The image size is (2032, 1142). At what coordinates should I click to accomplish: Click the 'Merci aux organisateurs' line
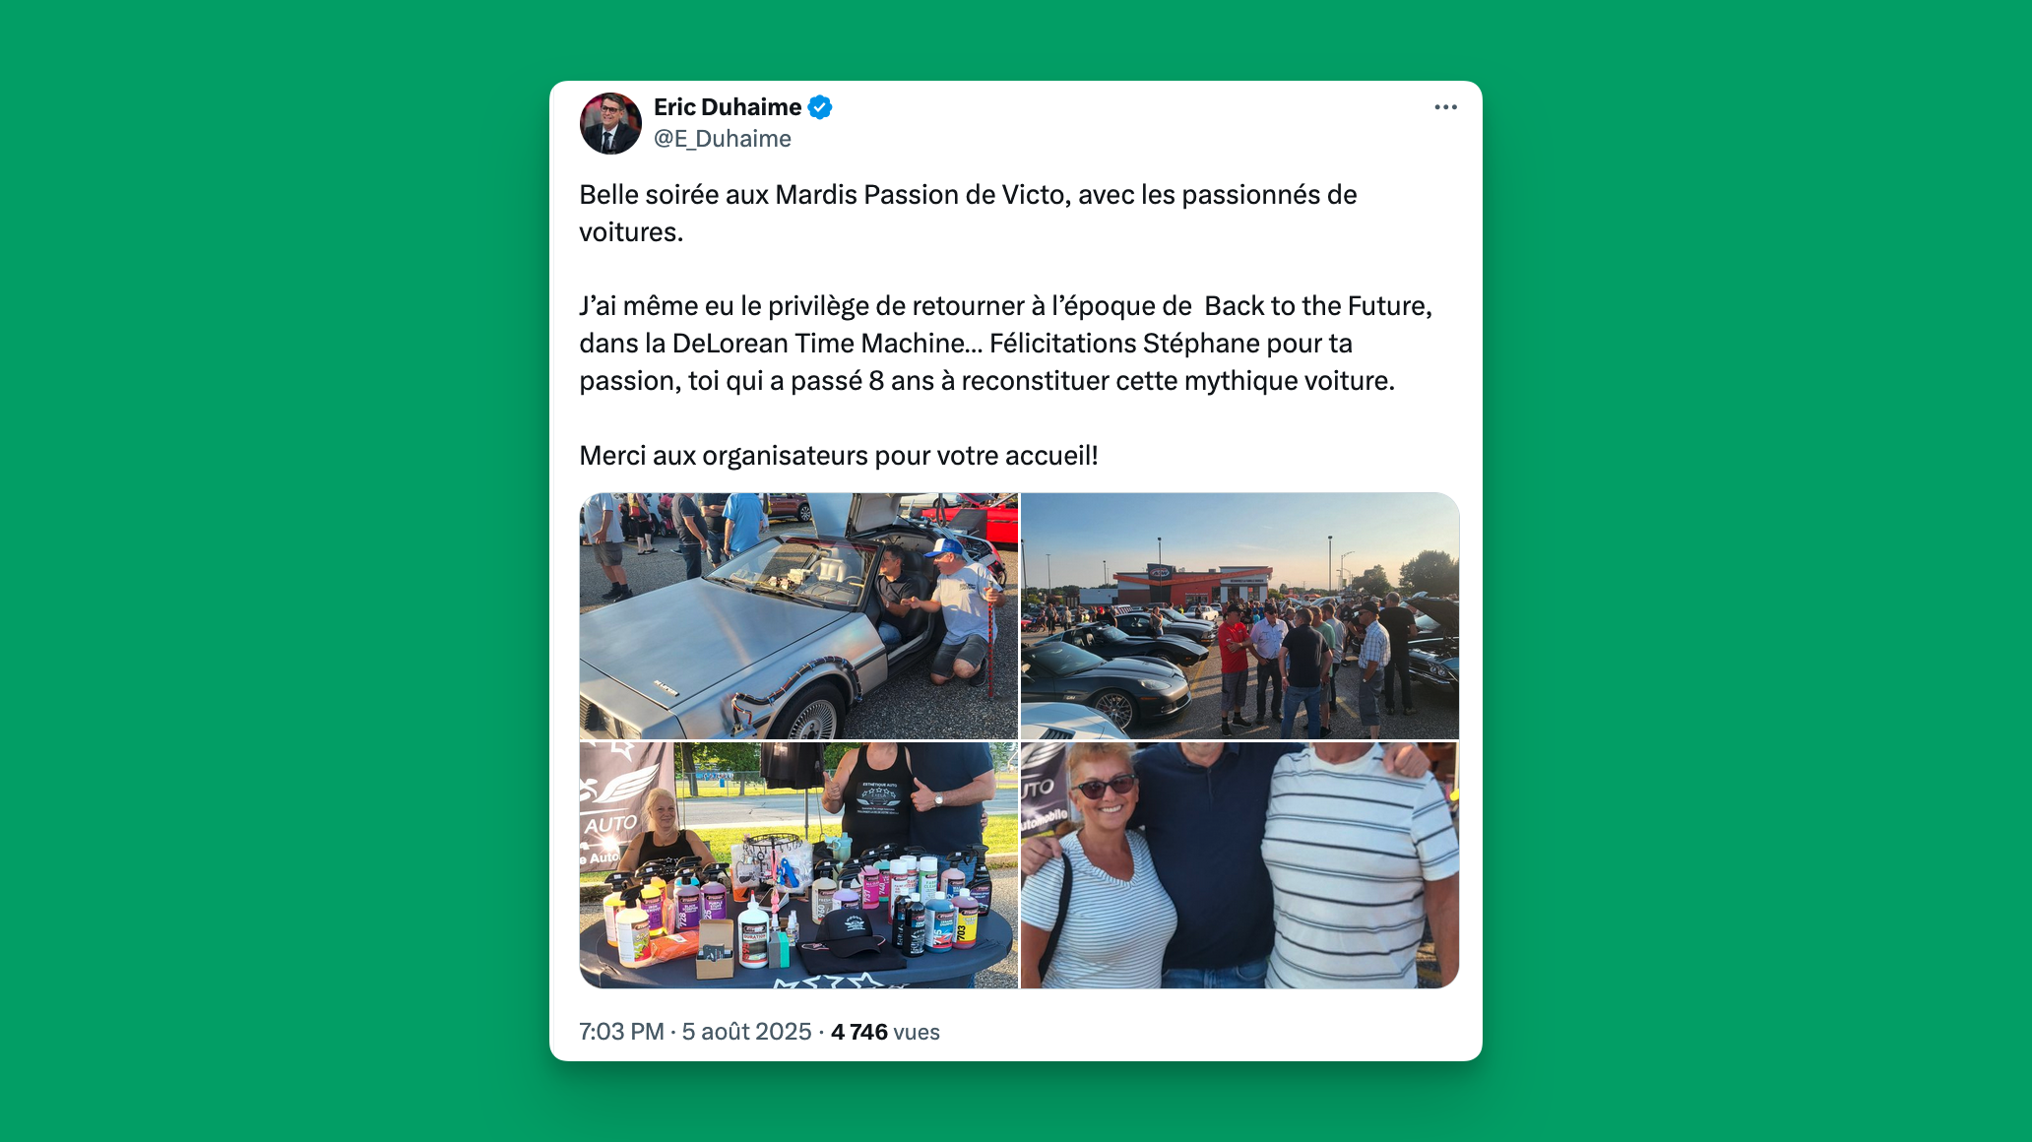[x=839, y=456]
